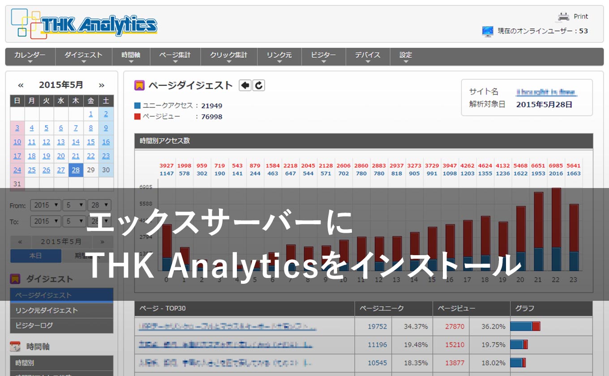Select highlighted calendar date 28

point(76,170)
